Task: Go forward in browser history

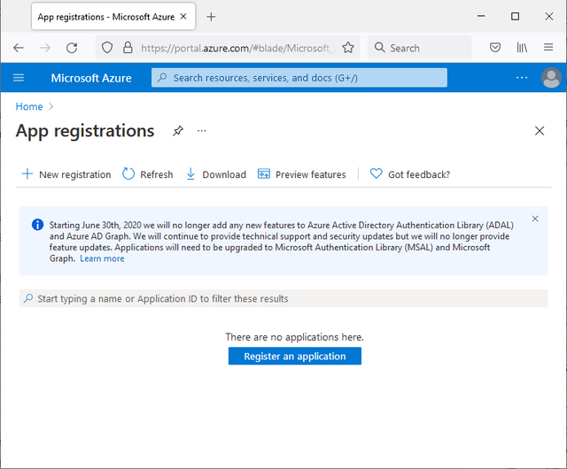Action: pyautogui.click(x=45, y=48)
